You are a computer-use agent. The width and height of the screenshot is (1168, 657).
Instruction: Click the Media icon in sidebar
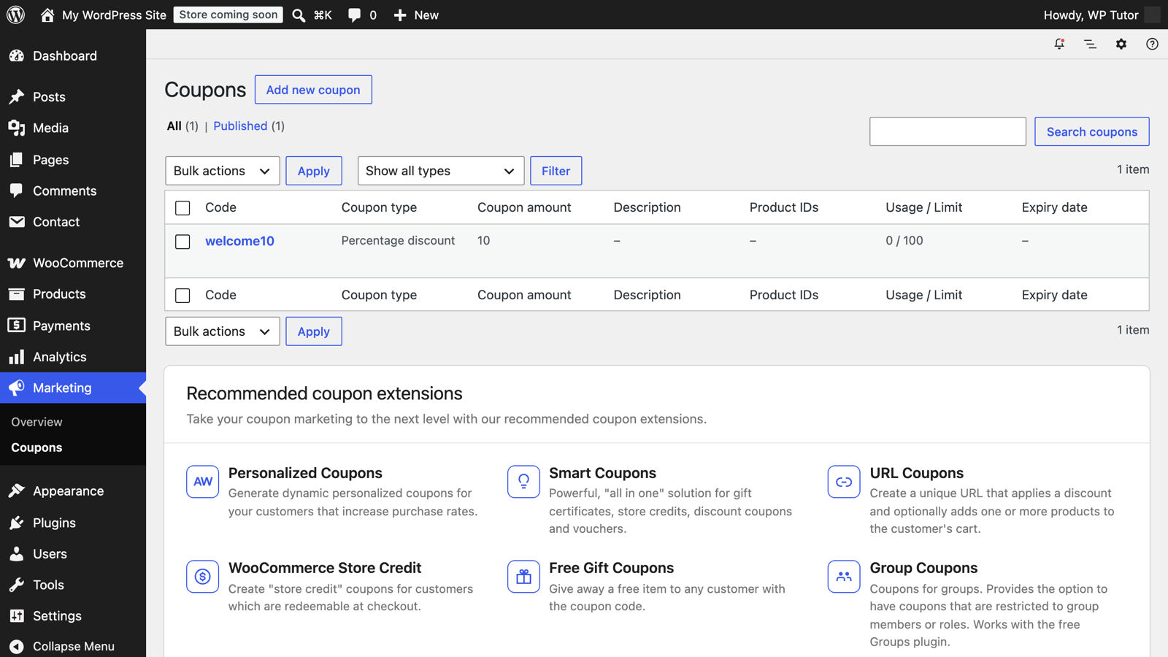17,128
